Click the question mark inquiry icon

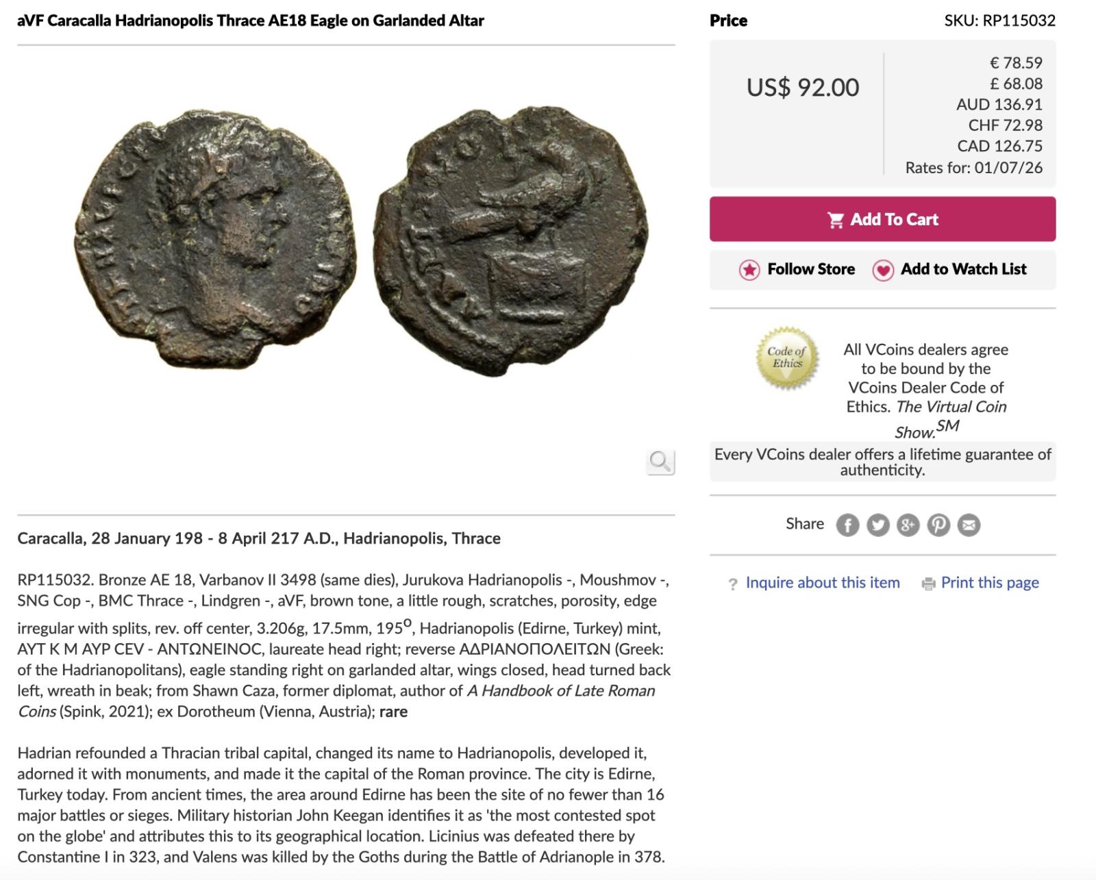[733, 583]
